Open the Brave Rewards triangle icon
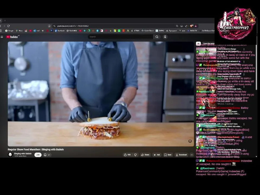The image size is (260, 195). click(x=196, y=26)
